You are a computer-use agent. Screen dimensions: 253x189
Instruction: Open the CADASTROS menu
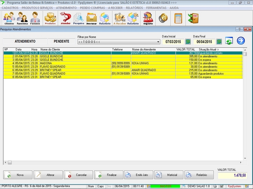click(x=10, y=8)
